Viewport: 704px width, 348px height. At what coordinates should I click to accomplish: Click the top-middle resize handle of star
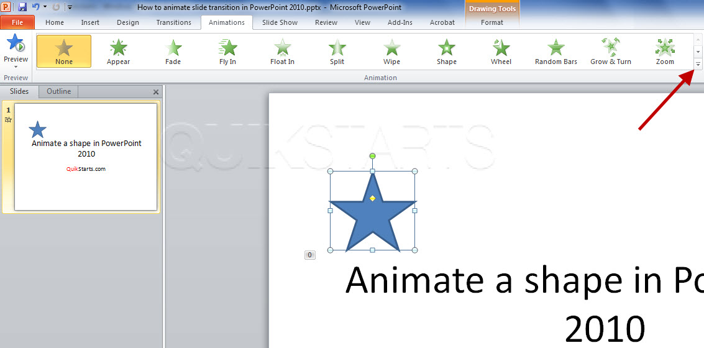click(372, 172)
